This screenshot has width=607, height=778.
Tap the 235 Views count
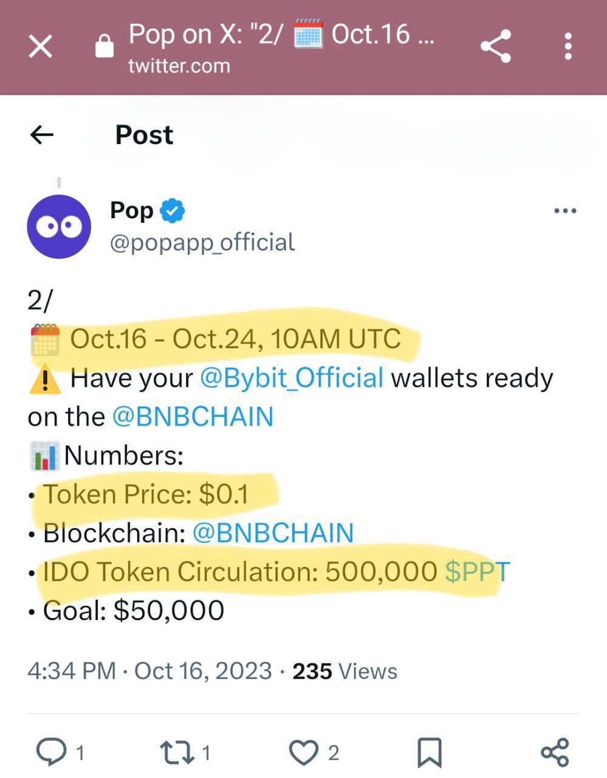pyautogui.click(x=345, y=671)
